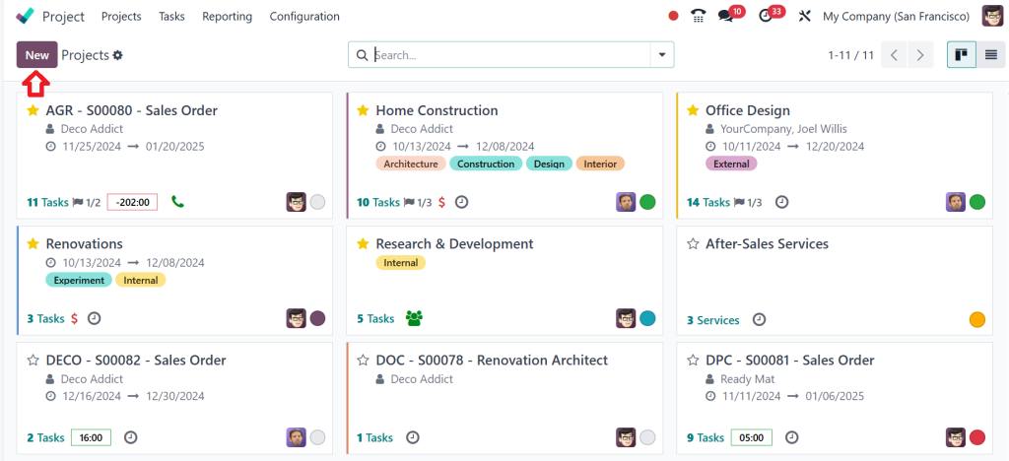The height and width of the screenshot is (461, 1009).
Task: Click milestone flag 1/2 on AGR card
Action: (87, 203)
